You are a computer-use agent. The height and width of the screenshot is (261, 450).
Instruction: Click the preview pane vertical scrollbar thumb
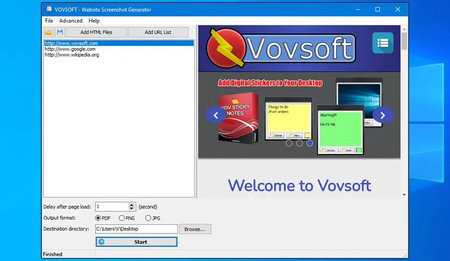tap(404, 41)
